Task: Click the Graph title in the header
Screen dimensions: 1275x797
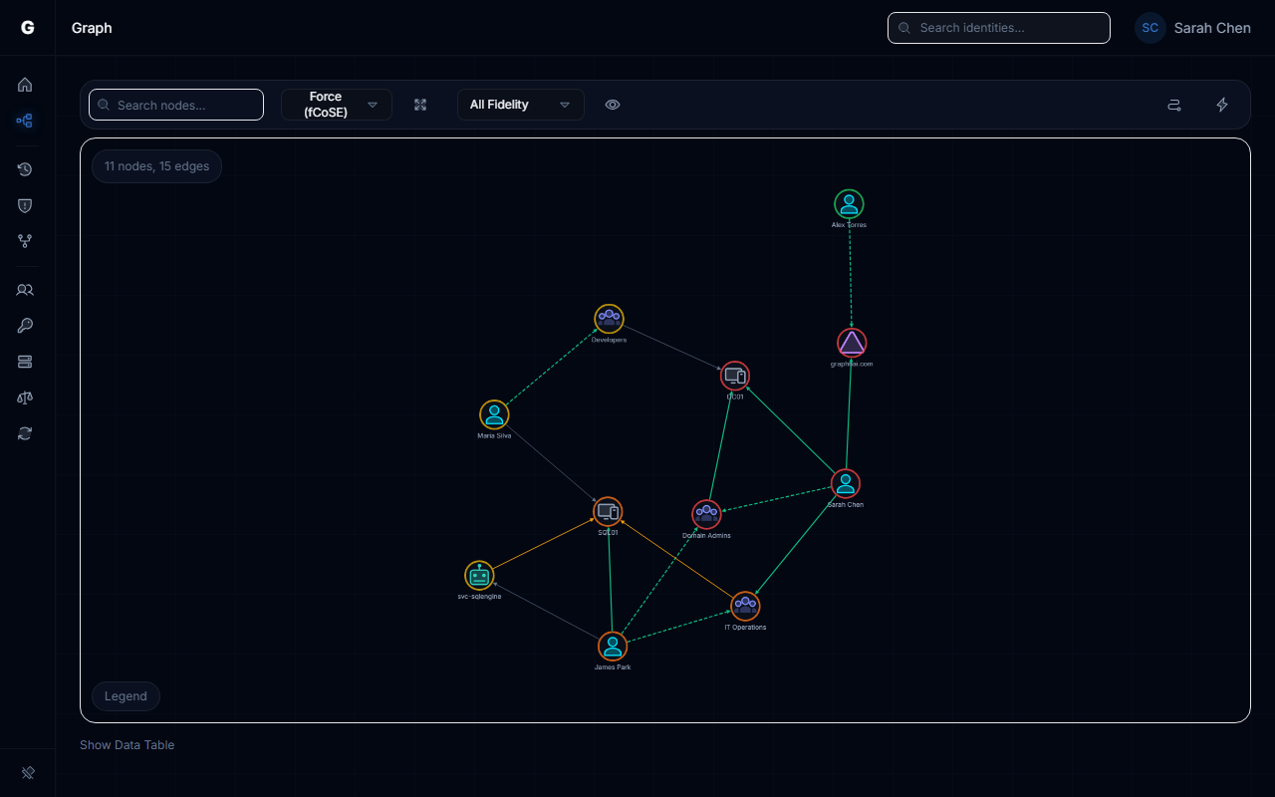Action: point(92,28)
